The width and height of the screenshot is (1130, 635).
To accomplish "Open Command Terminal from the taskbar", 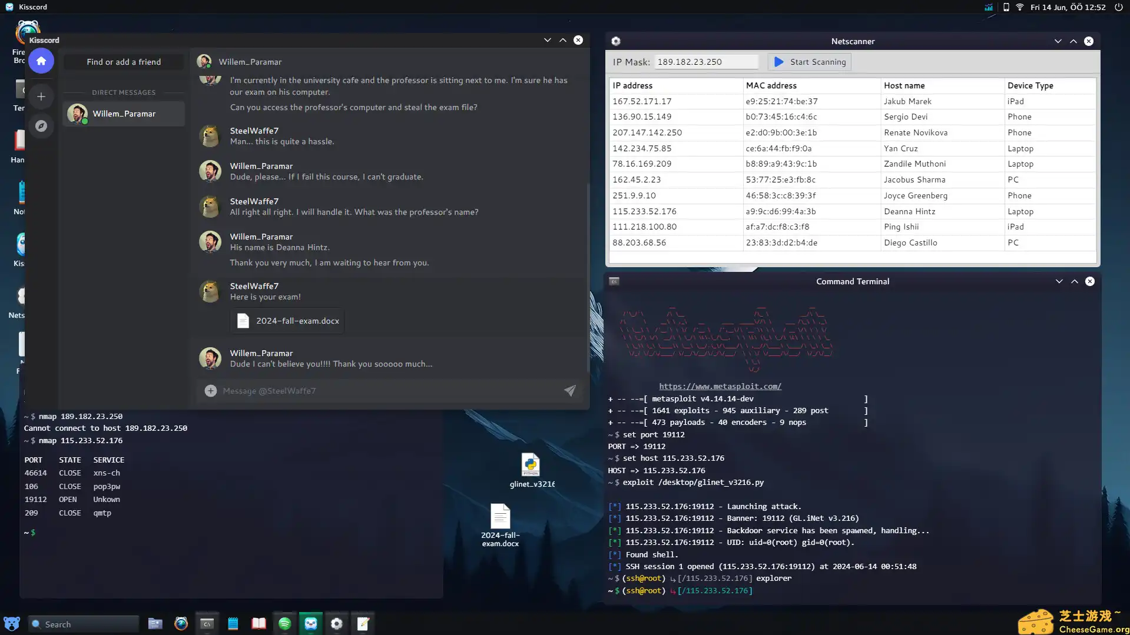I will [207, 623].
